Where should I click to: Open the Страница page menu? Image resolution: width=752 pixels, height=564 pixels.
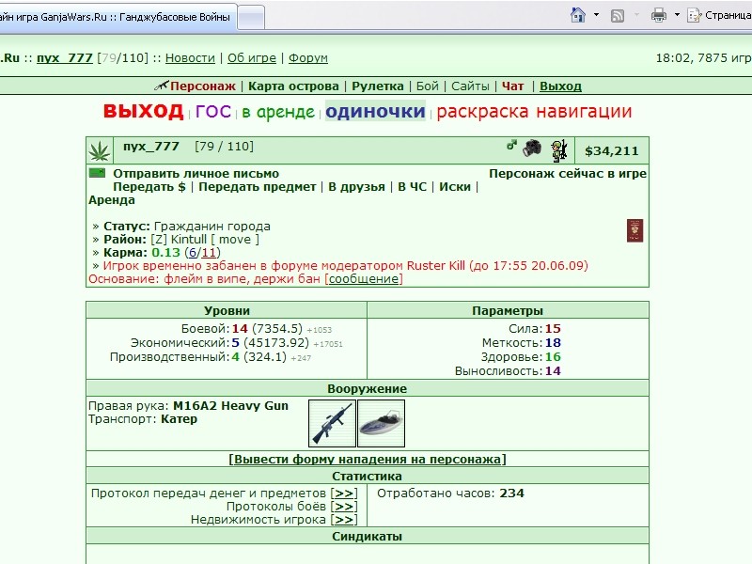pyautogui.click(x=719, y=15)
